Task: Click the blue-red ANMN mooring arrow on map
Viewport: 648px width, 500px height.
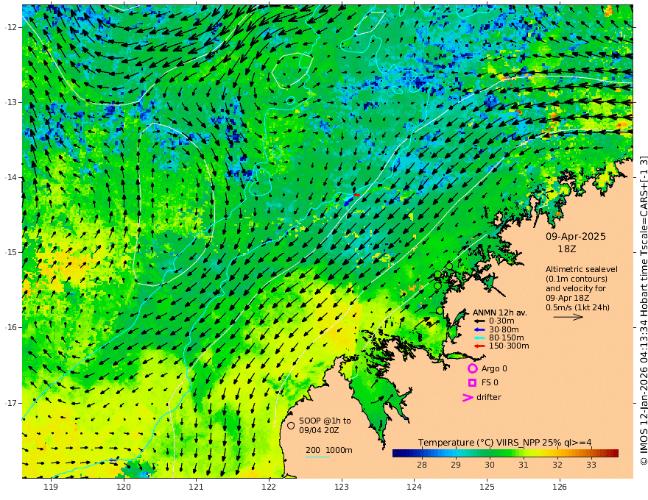Action: 351,199
